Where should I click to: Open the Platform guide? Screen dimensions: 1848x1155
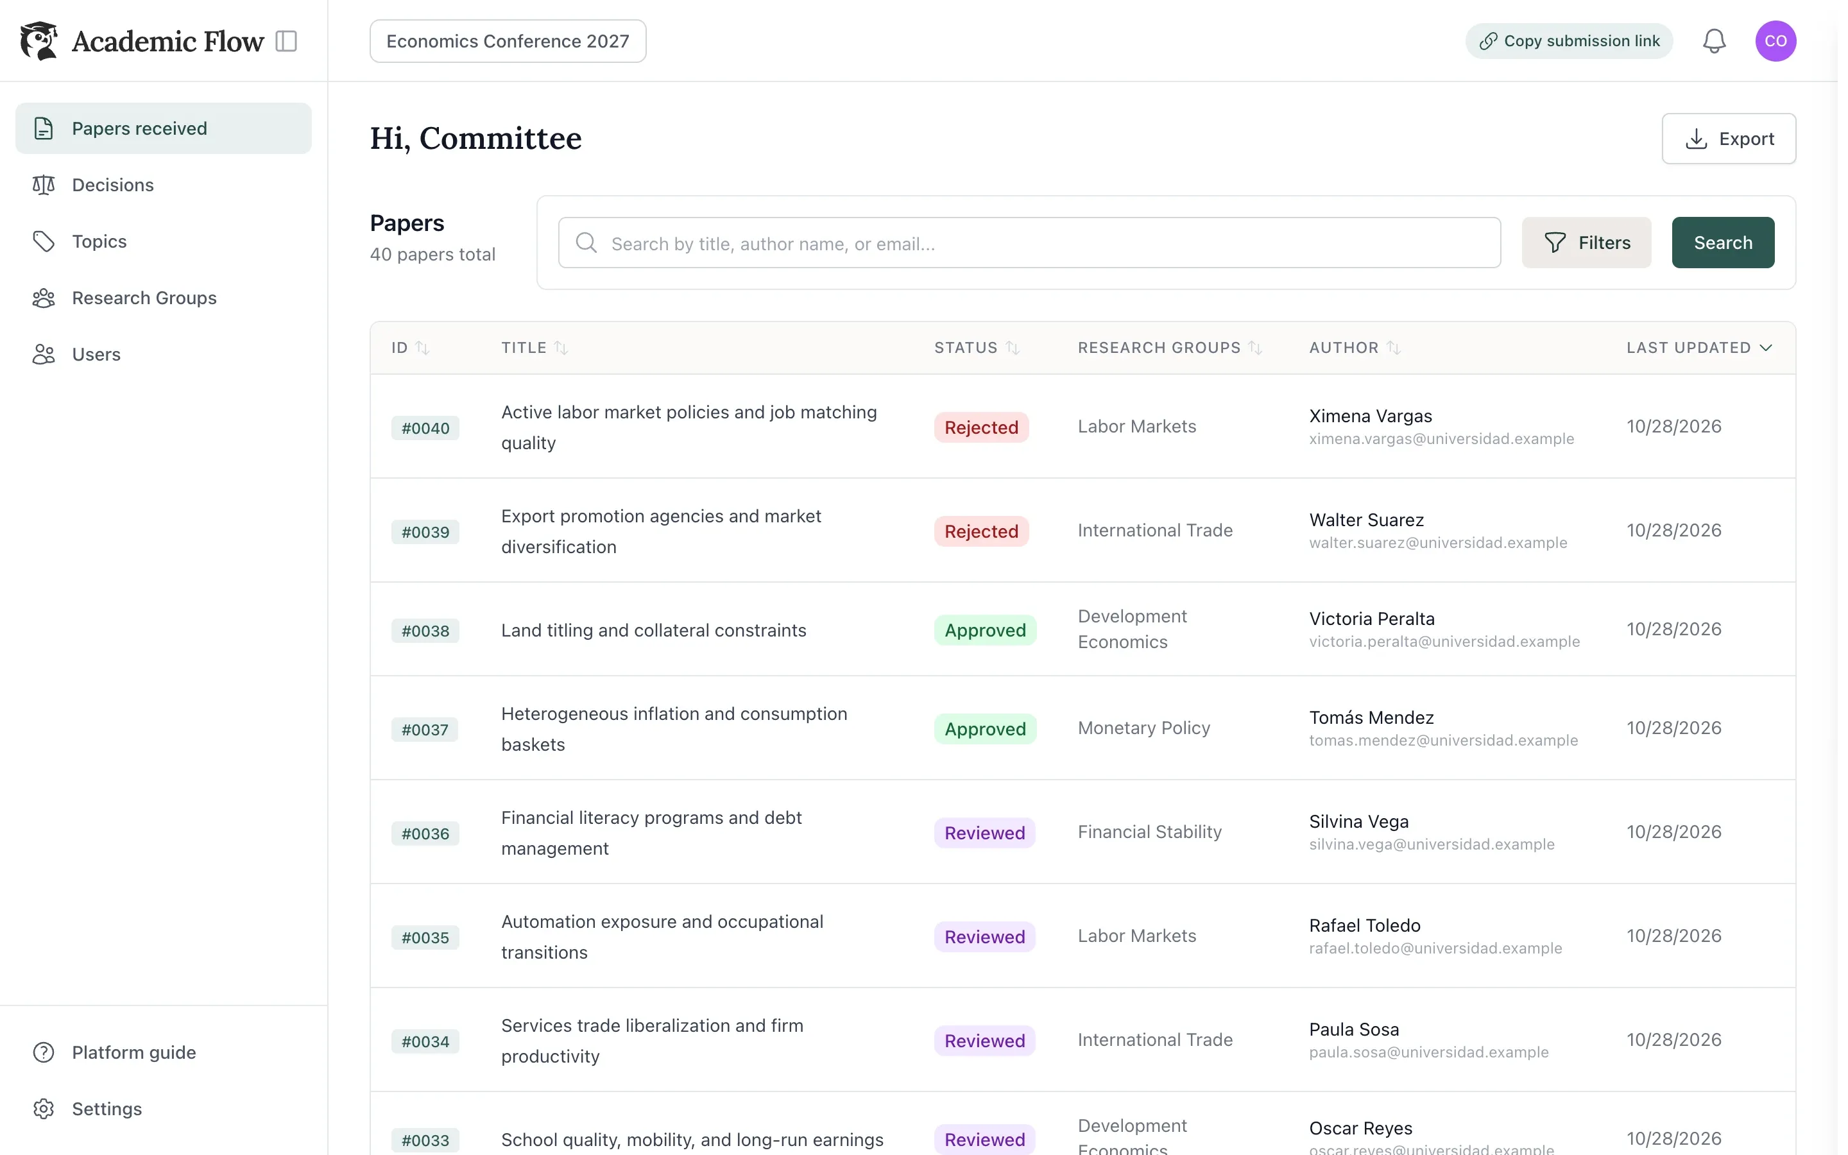[164, 1052]
